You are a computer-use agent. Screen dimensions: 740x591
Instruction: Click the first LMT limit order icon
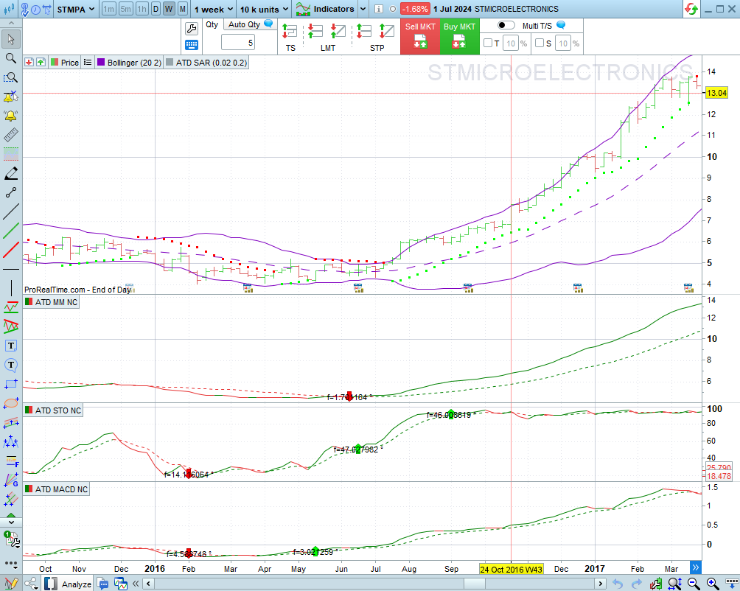315,32
